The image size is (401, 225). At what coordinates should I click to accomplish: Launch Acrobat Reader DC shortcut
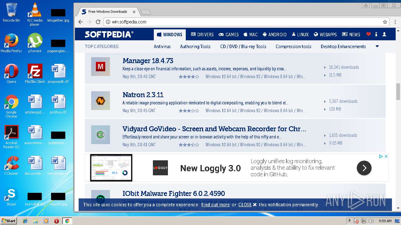click(x=11, y=137)
